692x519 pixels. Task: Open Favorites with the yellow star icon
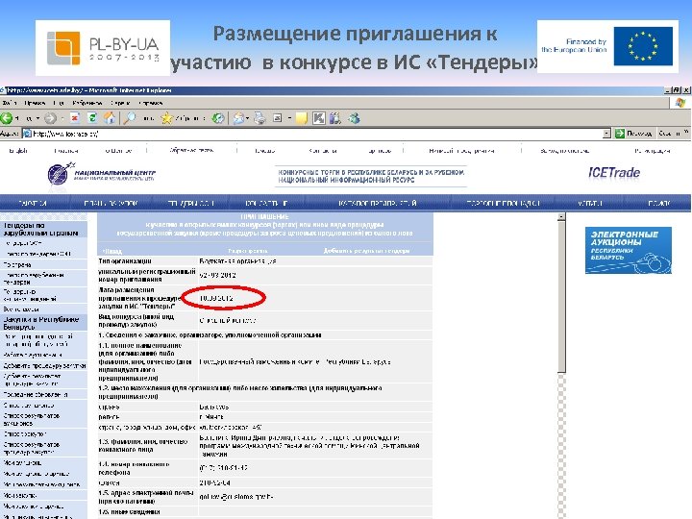tap(167, 118)
